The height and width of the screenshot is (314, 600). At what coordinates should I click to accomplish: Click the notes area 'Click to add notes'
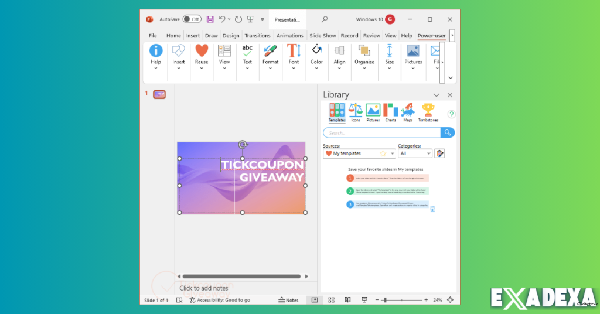[x=203, y=288]
